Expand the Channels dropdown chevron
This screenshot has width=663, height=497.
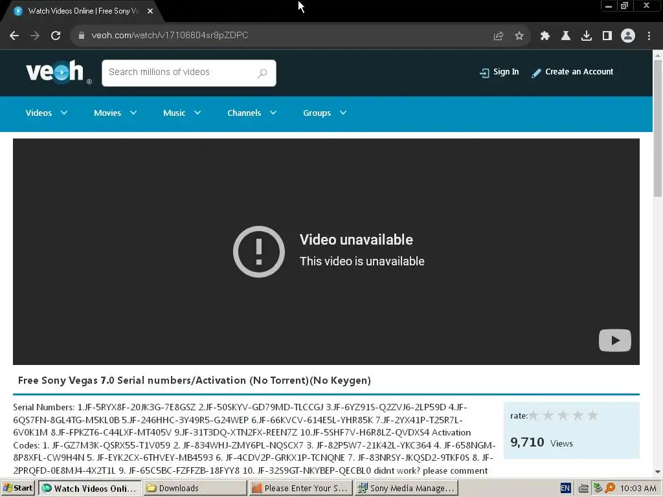click(273, 113)
